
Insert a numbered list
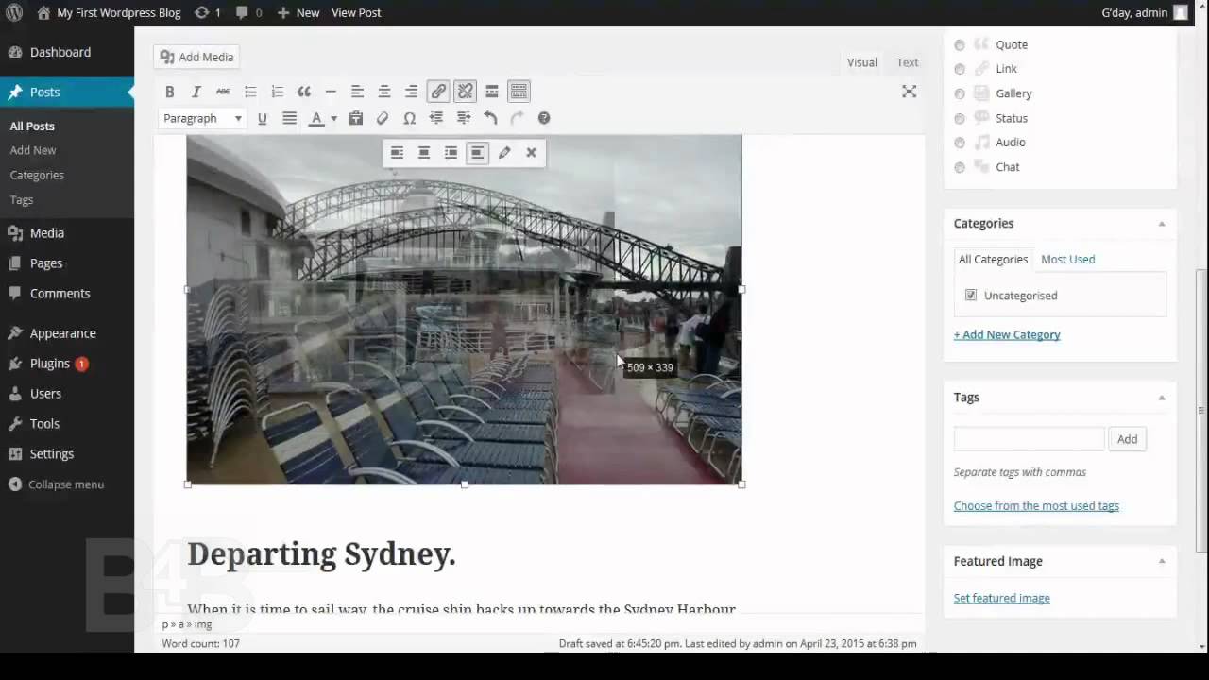point(277,92)
